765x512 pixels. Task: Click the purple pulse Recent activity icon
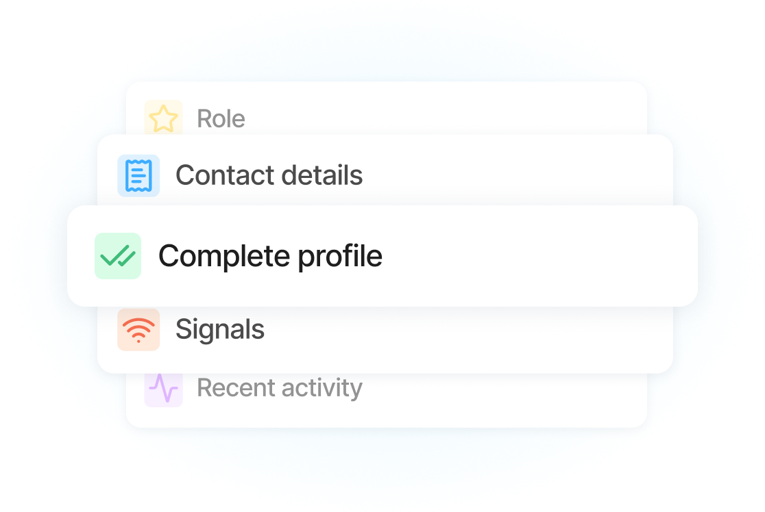click(x=163, y=388)
